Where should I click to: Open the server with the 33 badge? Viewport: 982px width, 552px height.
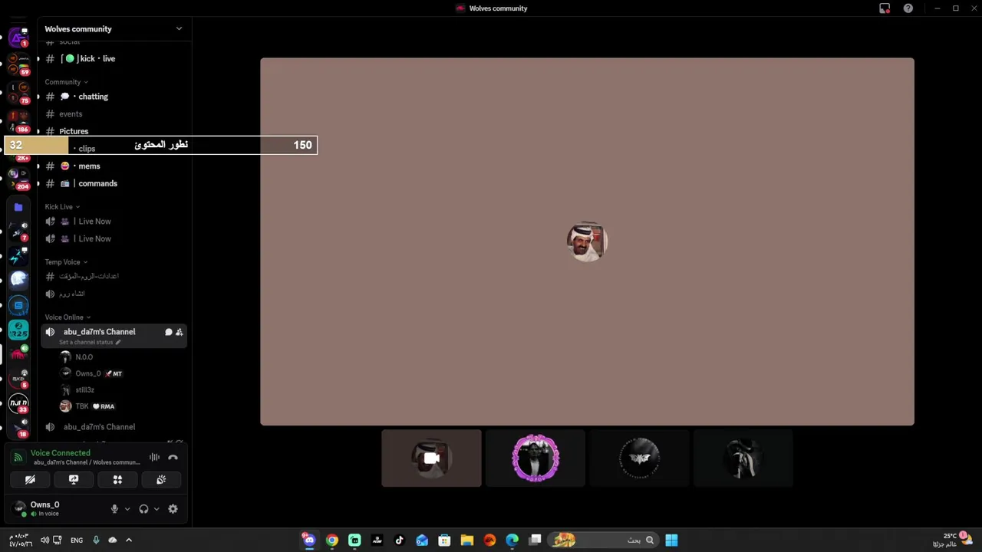click(18, 402)
